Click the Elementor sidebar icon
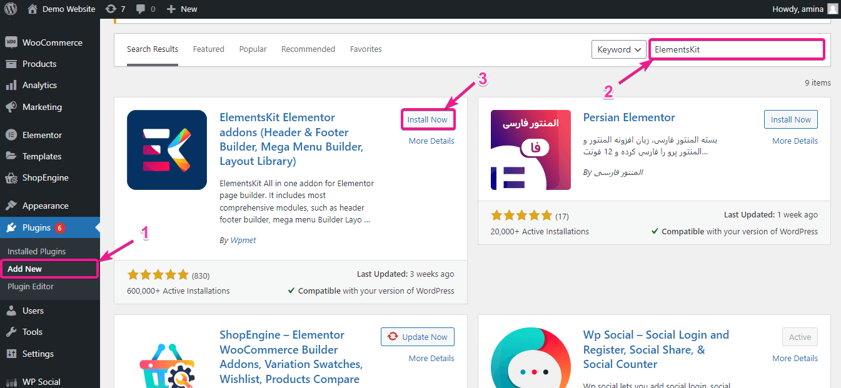The image size is (841, 388). coord(11,135)
